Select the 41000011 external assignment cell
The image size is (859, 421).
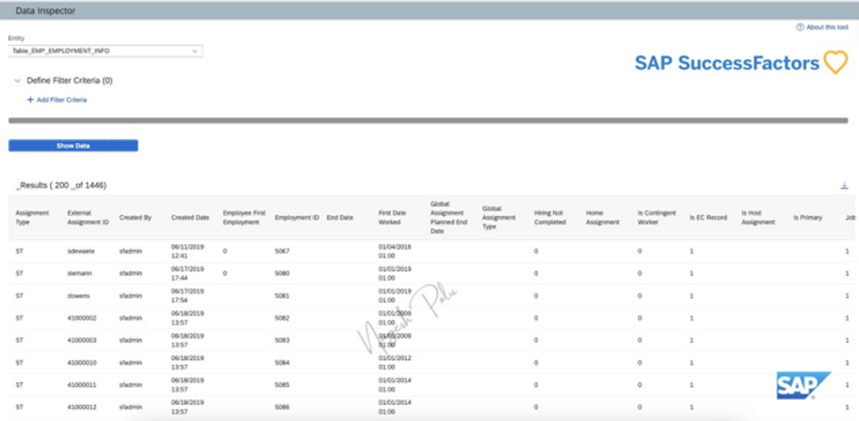(x=82, y=385)
